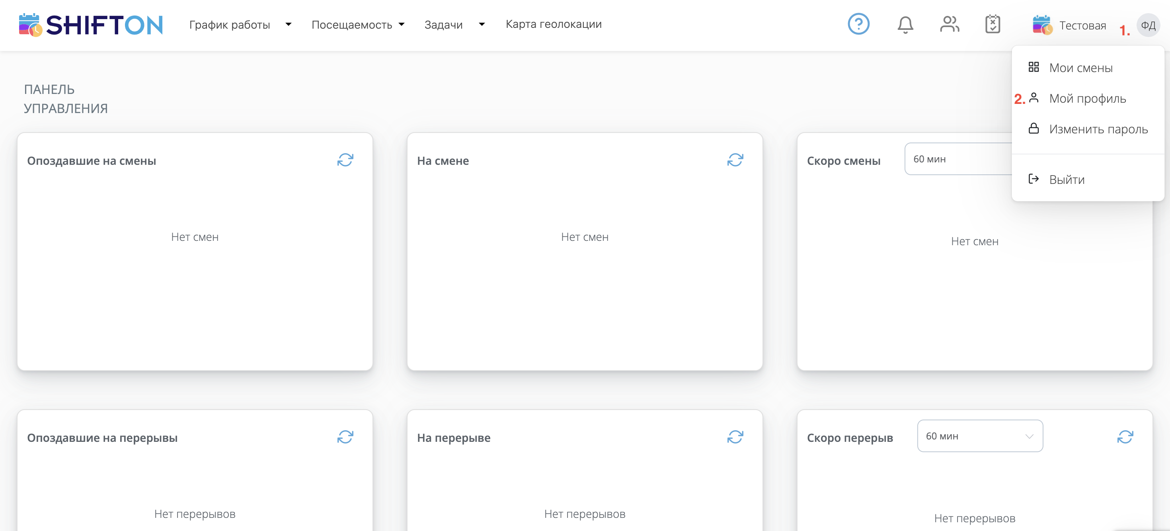Open the Посещаемость menu

click(x=352, y=25)
